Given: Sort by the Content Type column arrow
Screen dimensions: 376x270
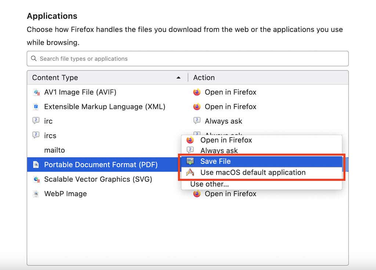Looking at the screenshot, I should 178,78.
